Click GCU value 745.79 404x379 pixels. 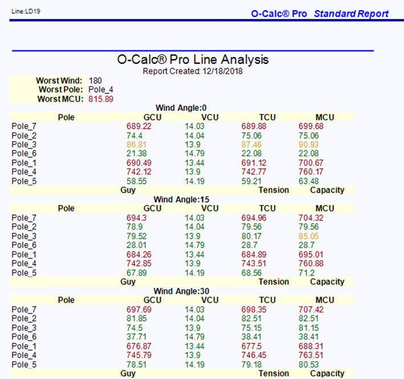point(138,355)
